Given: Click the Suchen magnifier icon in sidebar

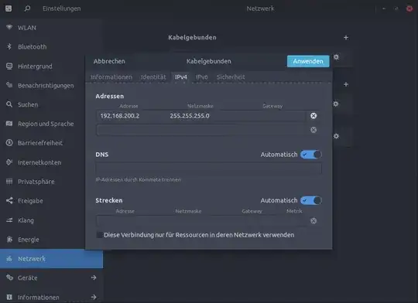Looking at the screenshot, I should coord(9,104).
